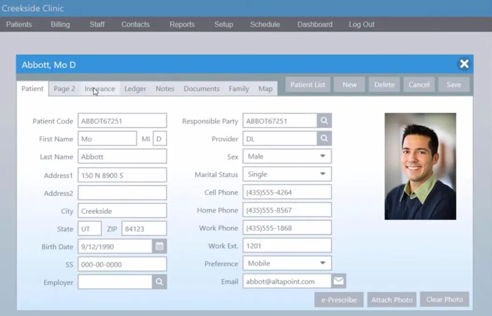This screenshot has height=316, width=492.
Task: Select the Documents tab
Action: tap(201, 88)
